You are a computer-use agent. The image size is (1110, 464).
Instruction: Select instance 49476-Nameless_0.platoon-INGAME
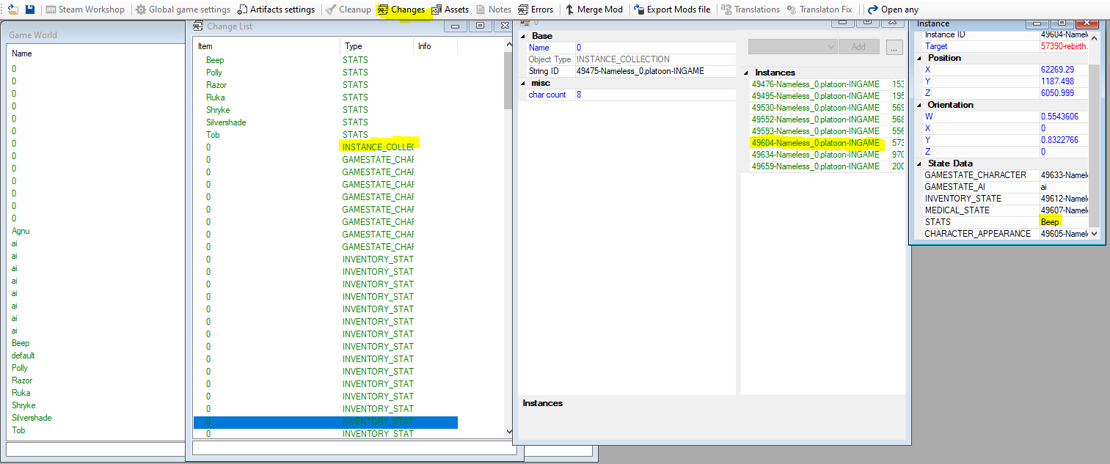815,84
